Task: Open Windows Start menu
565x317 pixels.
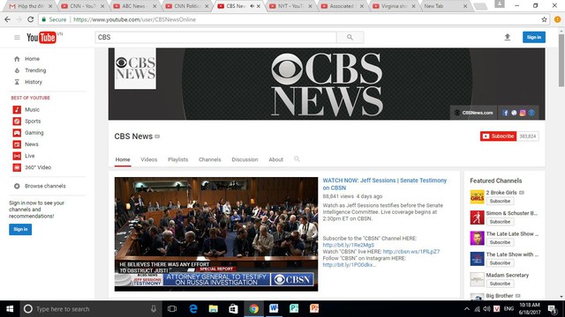Action: pos(10,309)
